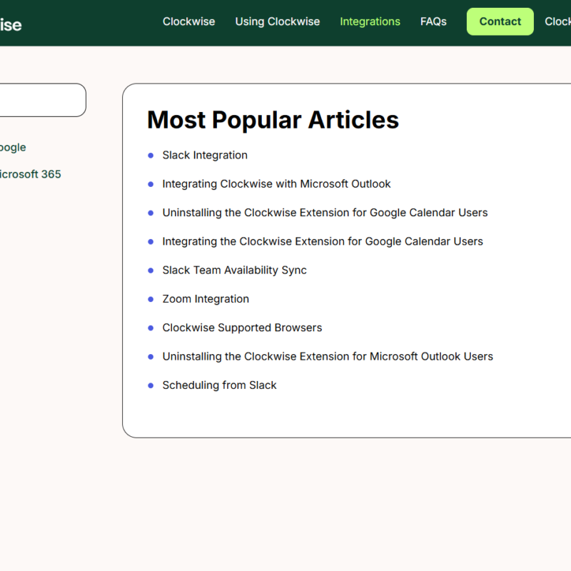Focus the search box in the left sidebar

(41, 100)
